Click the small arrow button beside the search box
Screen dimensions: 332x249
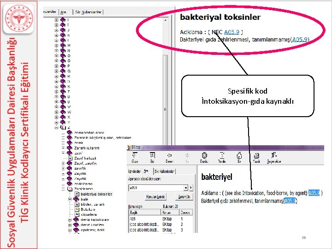point(191,188)
